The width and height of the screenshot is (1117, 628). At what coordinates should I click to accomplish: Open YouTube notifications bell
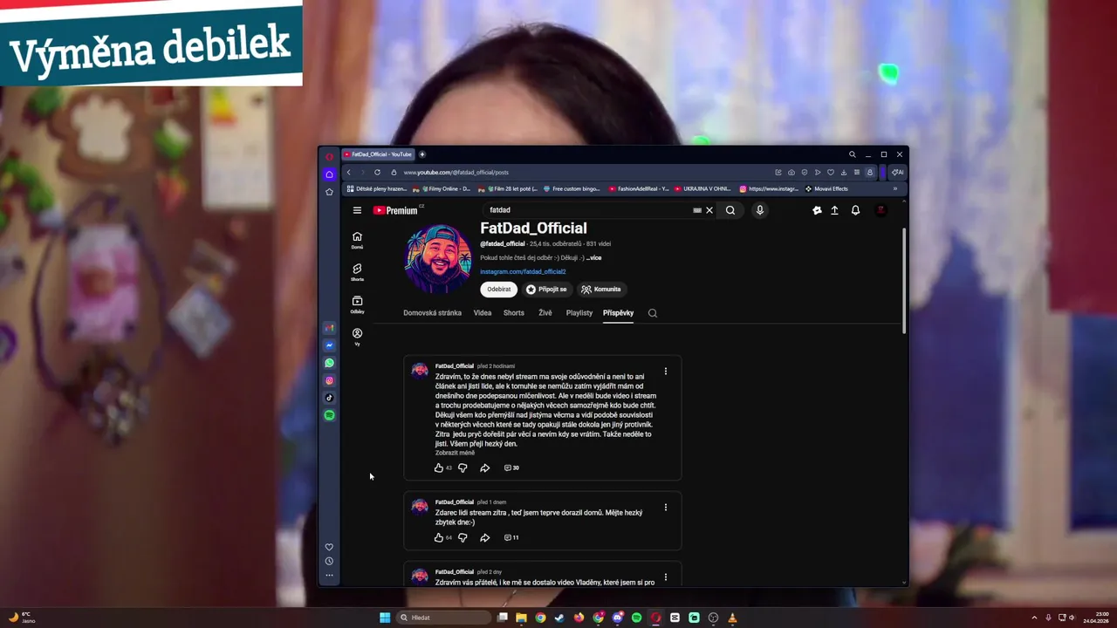click(855, 210)
